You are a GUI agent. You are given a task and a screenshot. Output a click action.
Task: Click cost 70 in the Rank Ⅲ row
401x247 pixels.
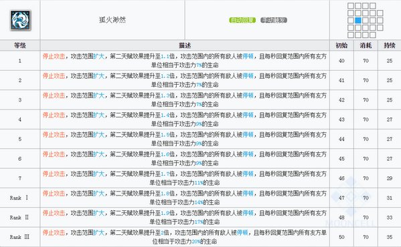coord(366,237)
